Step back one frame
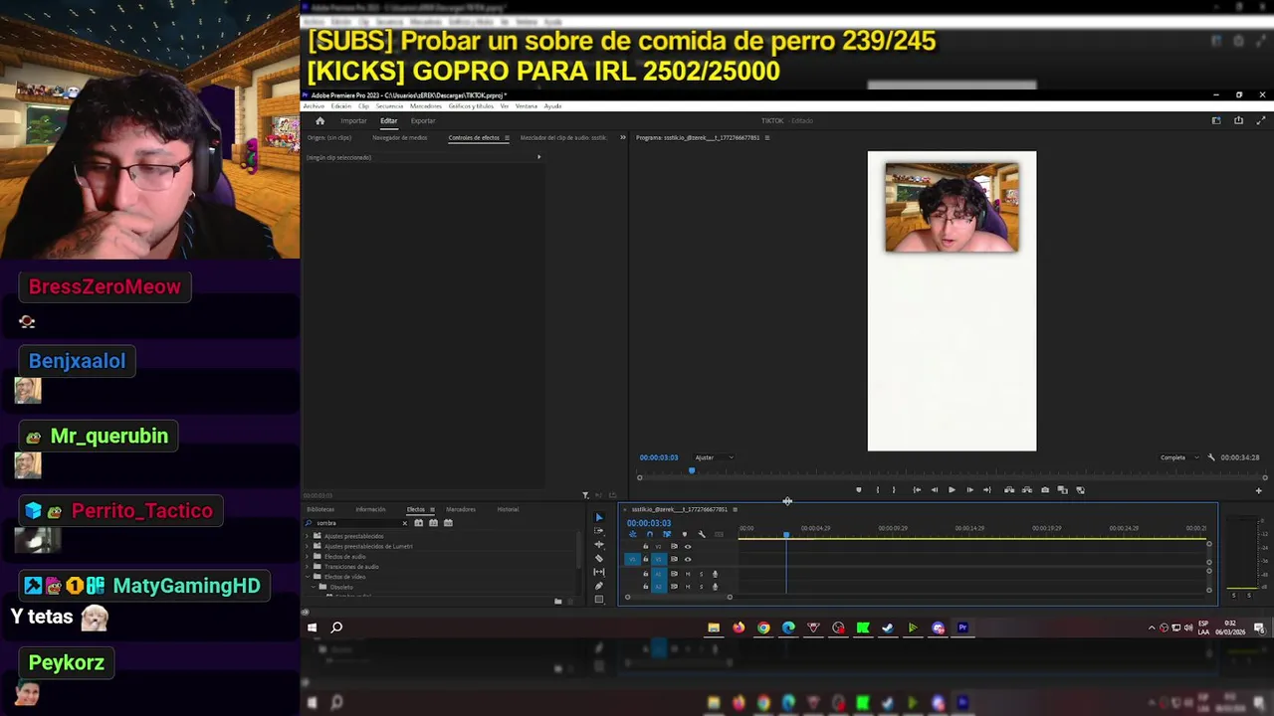Image resolution: width=1274 pixels, height=716 pixels. tap(935, 489)
